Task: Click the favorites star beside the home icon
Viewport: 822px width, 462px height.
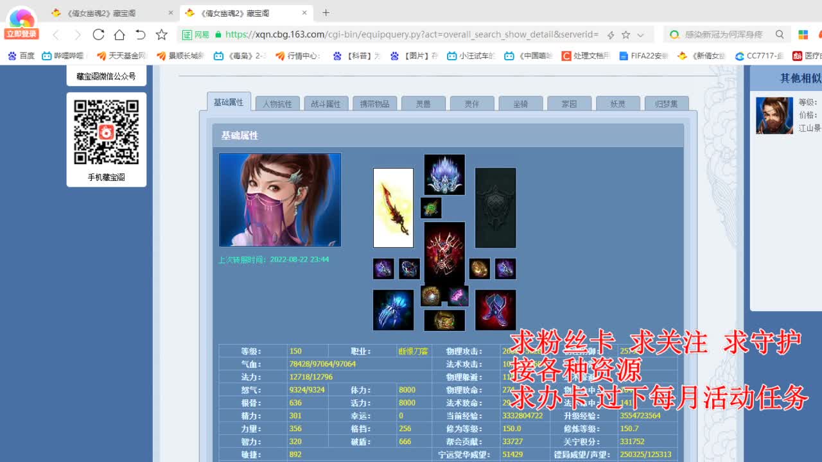Action: [x=162, y=35]
